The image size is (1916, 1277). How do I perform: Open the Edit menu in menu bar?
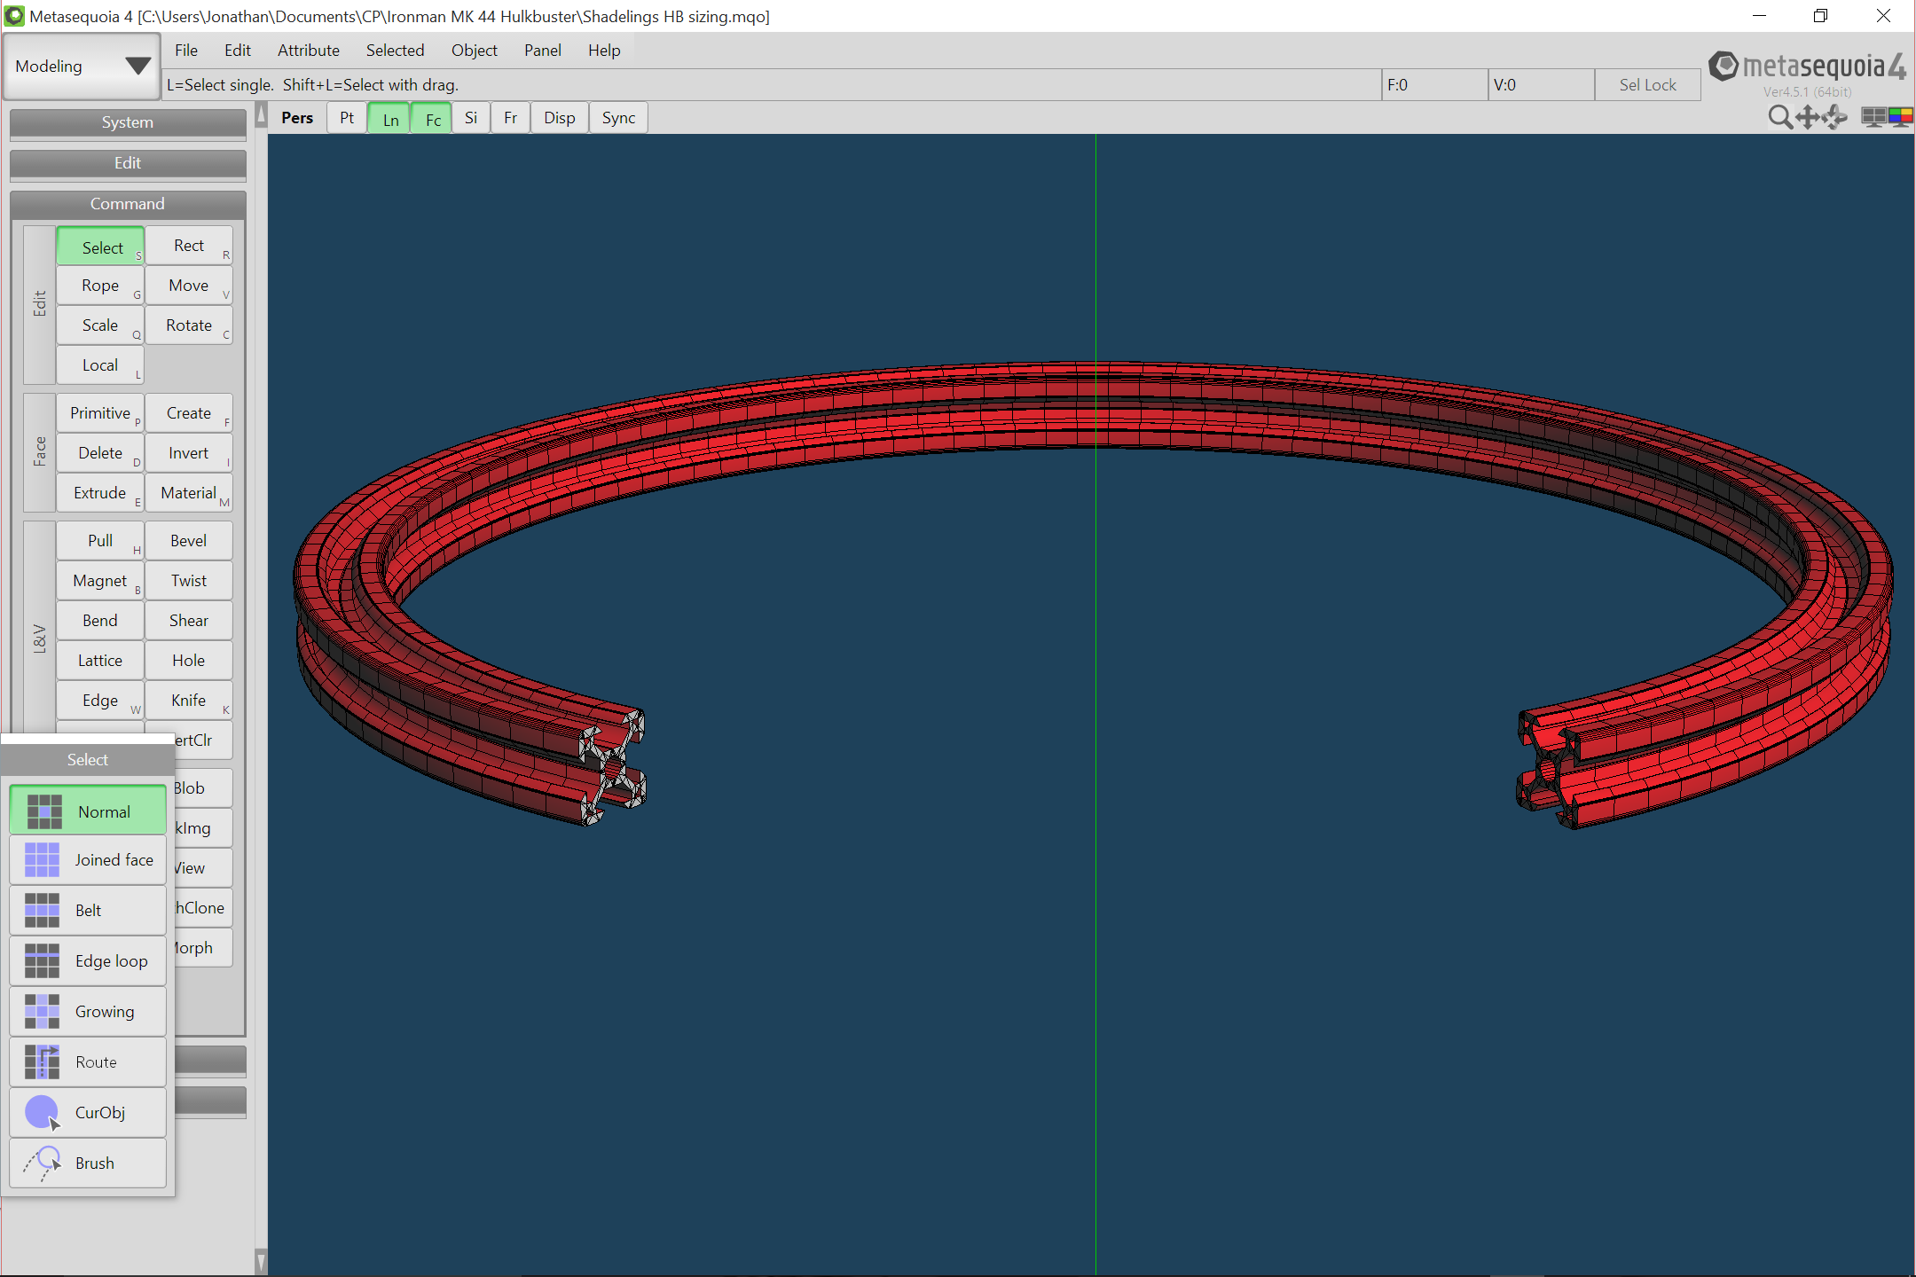click(238, 51)
